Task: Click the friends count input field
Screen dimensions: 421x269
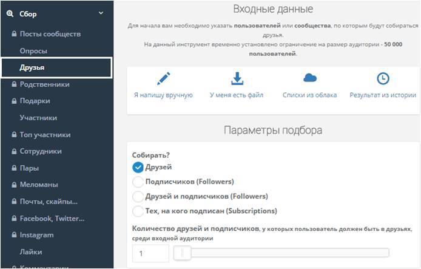Action: pos(150,253)
